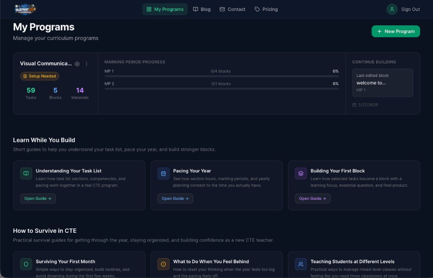Viewport: 433px width, 278px height.
Task: Click the Building Your First Block title
Action: click(337, 171)
